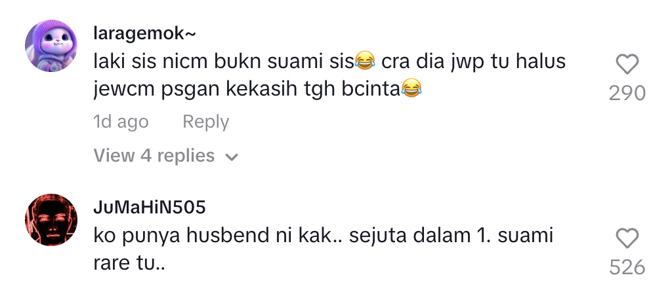The height and width of the screenshot is (288, 672).
Task: Click the 'rare tu..' comment text
Action: 129,264
